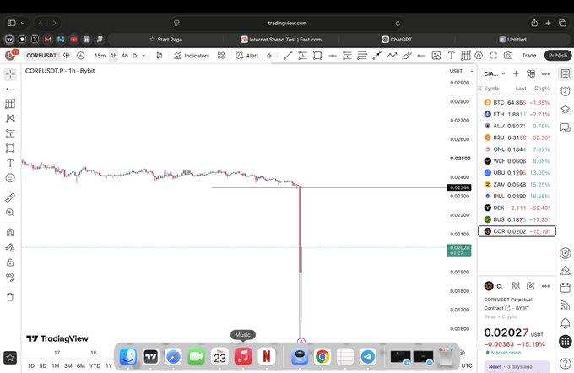Expand the timeframe interval dropdown arrow
Viewport: 574px width, 373px height.
coord(143,56)
